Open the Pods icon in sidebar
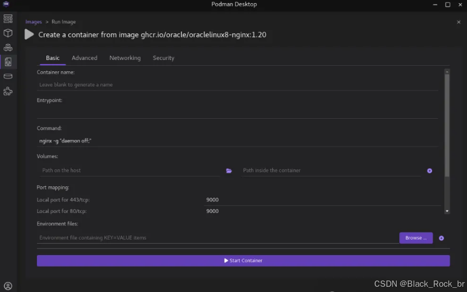The image size is (467, 292). [8, 47]
